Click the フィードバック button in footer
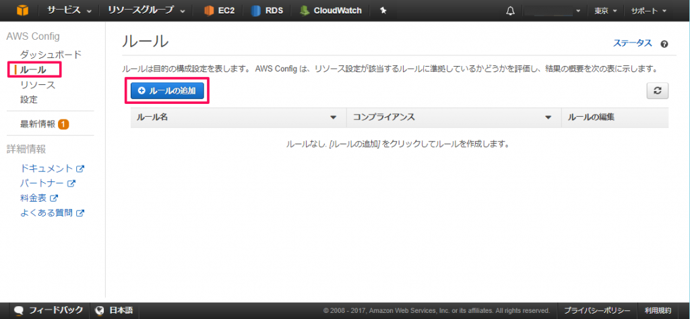This screenshot has height=319, width=690. [x=49, y=310]
